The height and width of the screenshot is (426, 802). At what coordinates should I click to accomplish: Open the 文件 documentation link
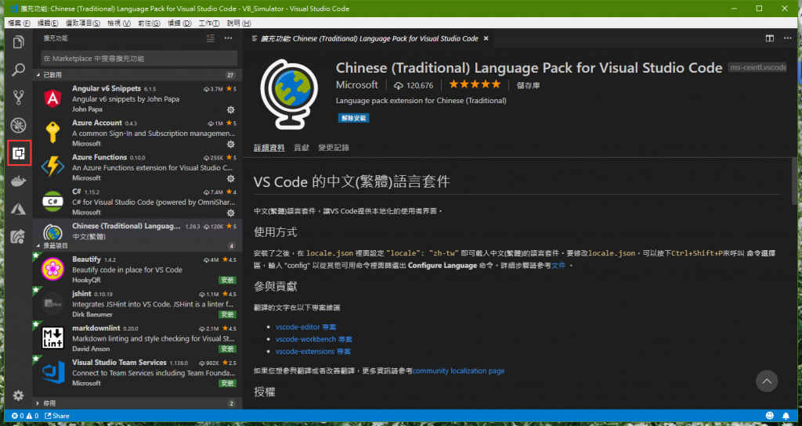coord(558,265)
